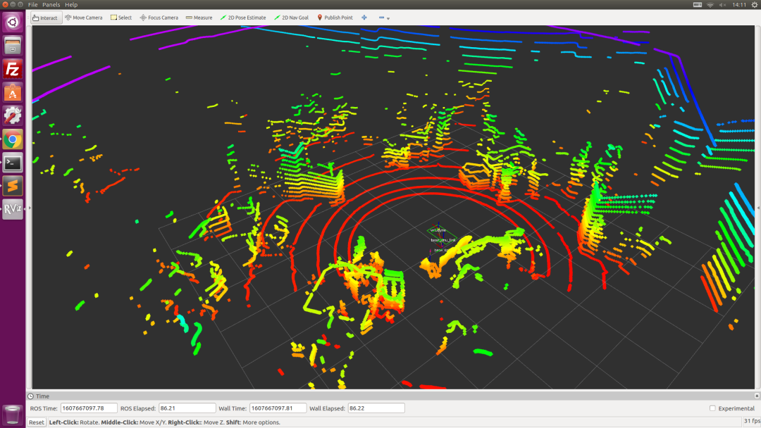The width and height of the screenshot is (761, 428).
Task: Select the 2D Nav Goal tool
Action: (x=291, y=18)
